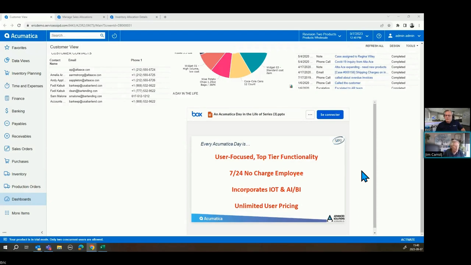Open Chrome tab search chevron
The height and width of the screenshot is (265, 471).
click(388, 17)
